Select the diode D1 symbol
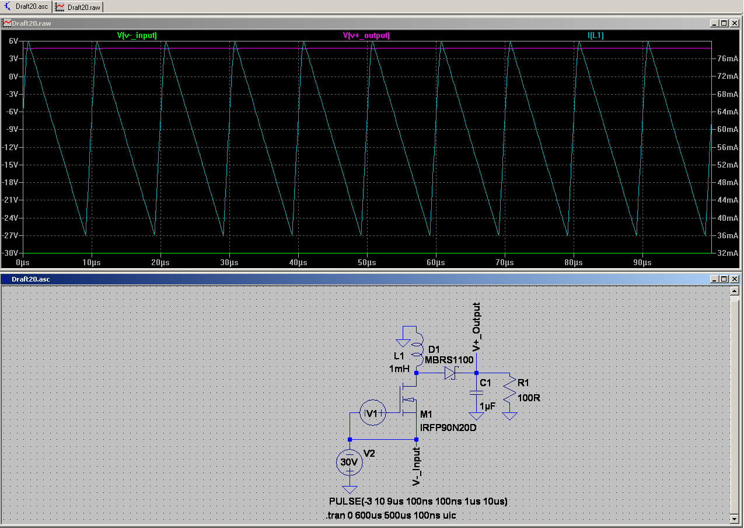The image size is (744, 528). (x=450, y=373)
